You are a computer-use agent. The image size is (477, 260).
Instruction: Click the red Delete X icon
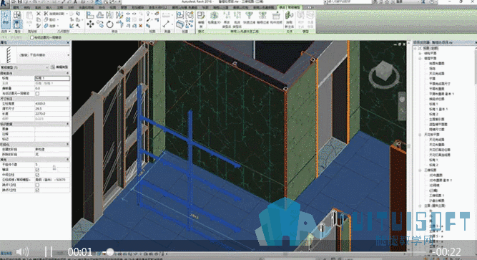pyautogui.click(x=141, y=26)
